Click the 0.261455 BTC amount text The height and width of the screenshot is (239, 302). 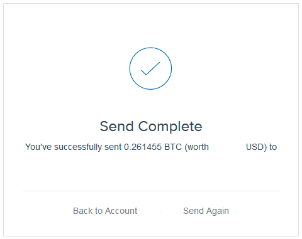(x=153, y=147)
